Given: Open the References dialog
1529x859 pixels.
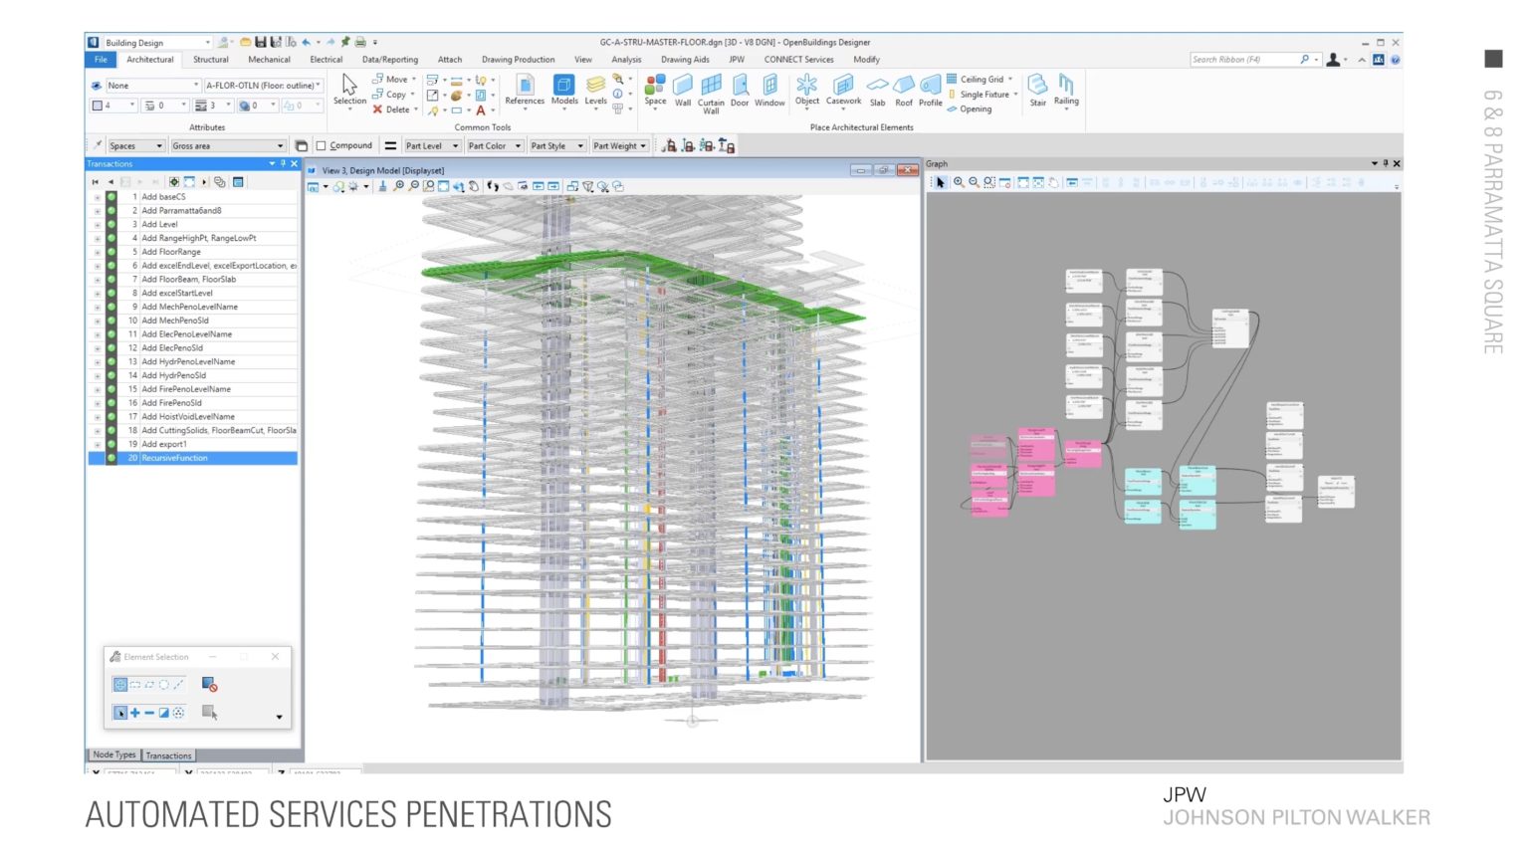Looking at the screenshot, I should click(525, 92).
